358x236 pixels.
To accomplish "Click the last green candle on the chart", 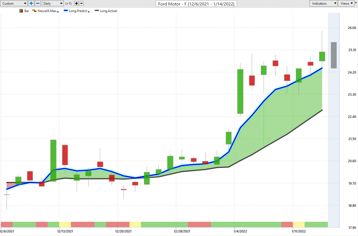I will (x=322, y=57).
